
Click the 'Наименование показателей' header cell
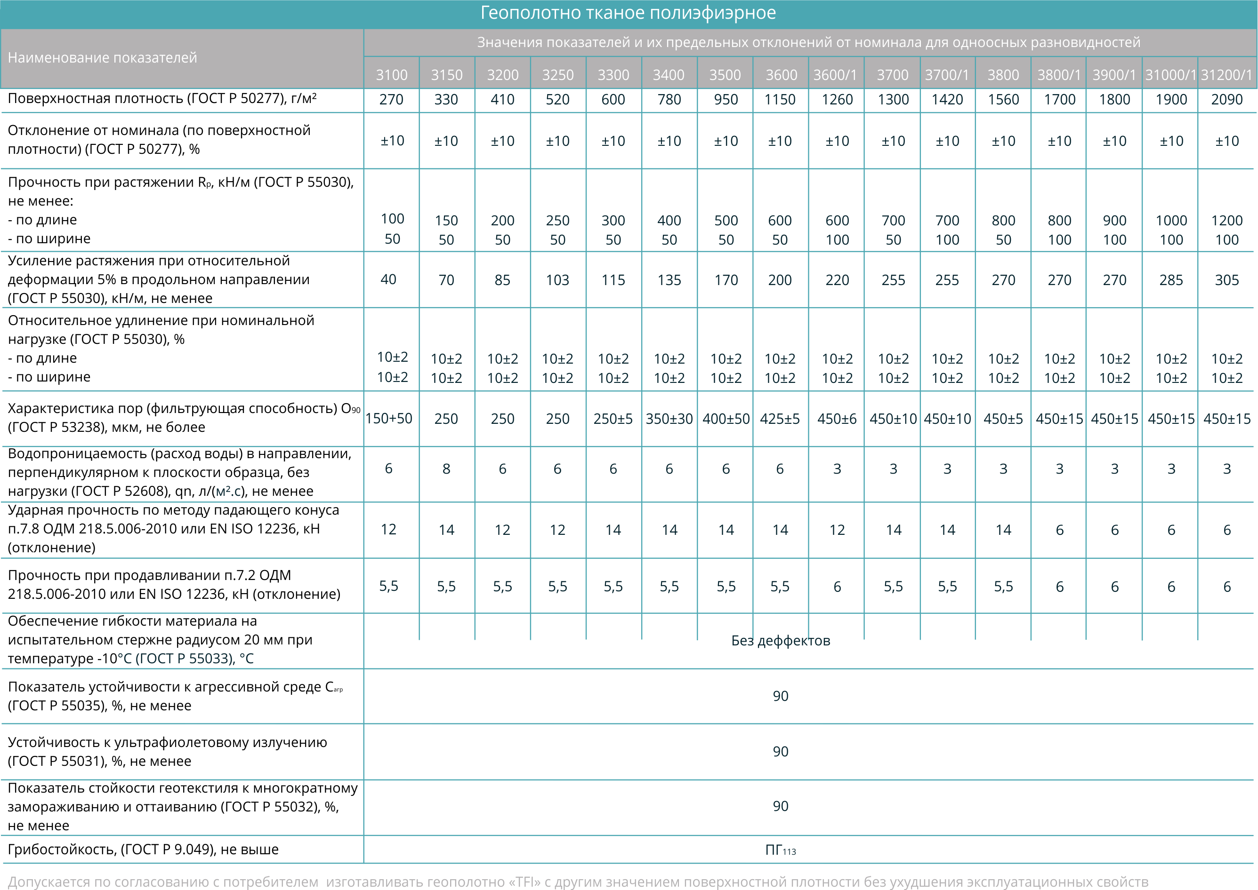(102, 57)
